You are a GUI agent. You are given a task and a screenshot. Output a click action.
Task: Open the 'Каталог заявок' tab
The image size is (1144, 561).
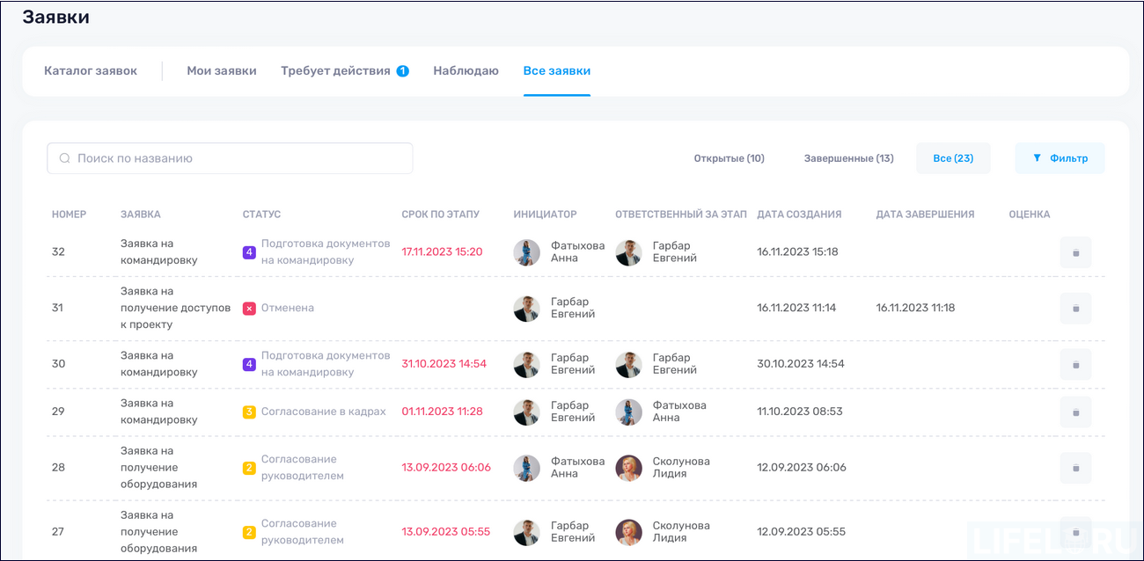pos(91,70)
